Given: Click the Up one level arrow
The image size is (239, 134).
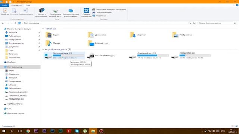Looking at the screenshot, I should pyautogui.click(x=15, y=23).
